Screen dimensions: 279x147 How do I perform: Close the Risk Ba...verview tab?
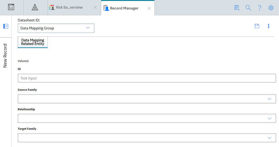95,7
